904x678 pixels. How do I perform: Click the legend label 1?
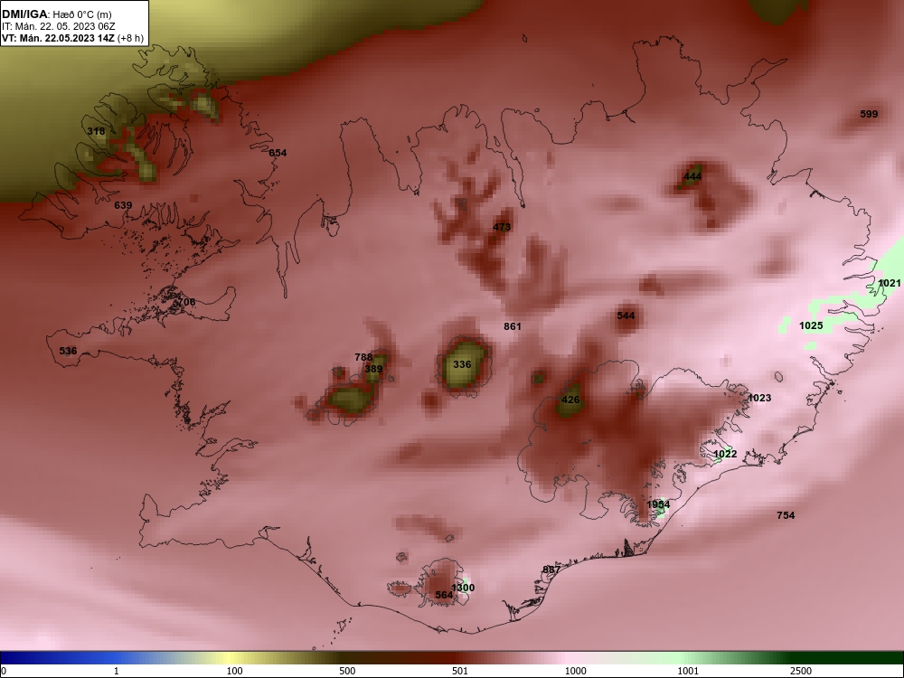pos(117,671)
